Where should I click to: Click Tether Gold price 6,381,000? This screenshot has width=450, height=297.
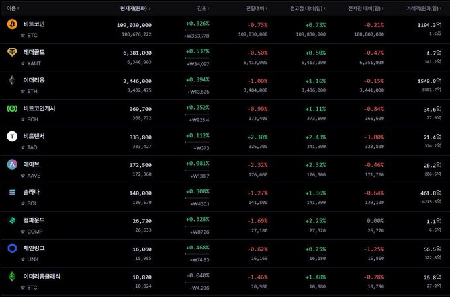point(137,53)
